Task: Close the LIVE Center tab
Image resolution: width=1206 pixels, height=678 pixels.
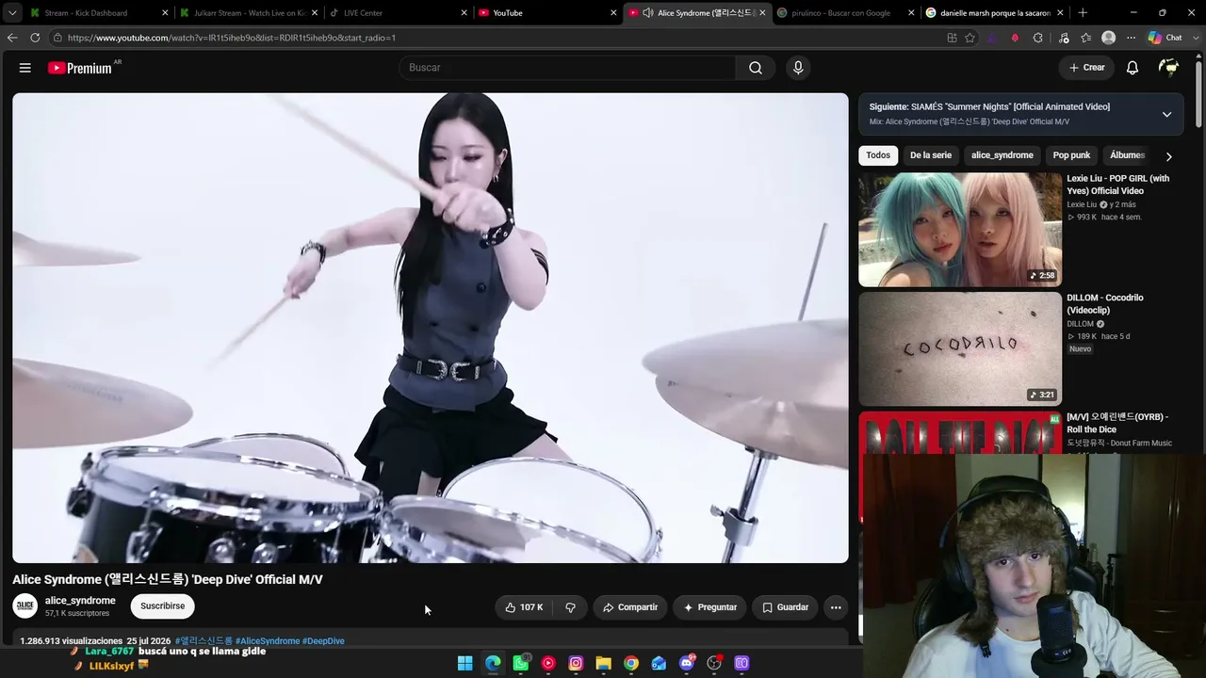Action: click(464, 13)
